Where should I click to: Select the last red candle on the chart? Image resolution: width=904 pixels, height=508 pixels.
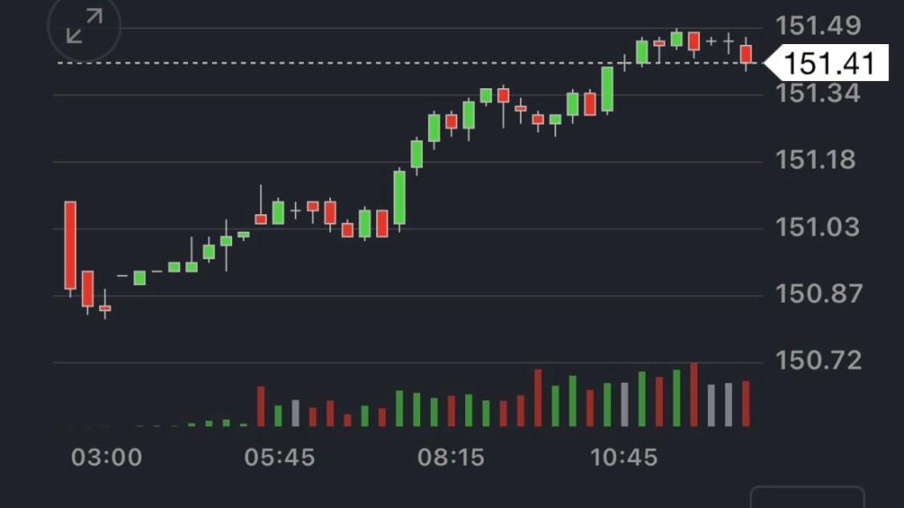[x=746, y=55]
